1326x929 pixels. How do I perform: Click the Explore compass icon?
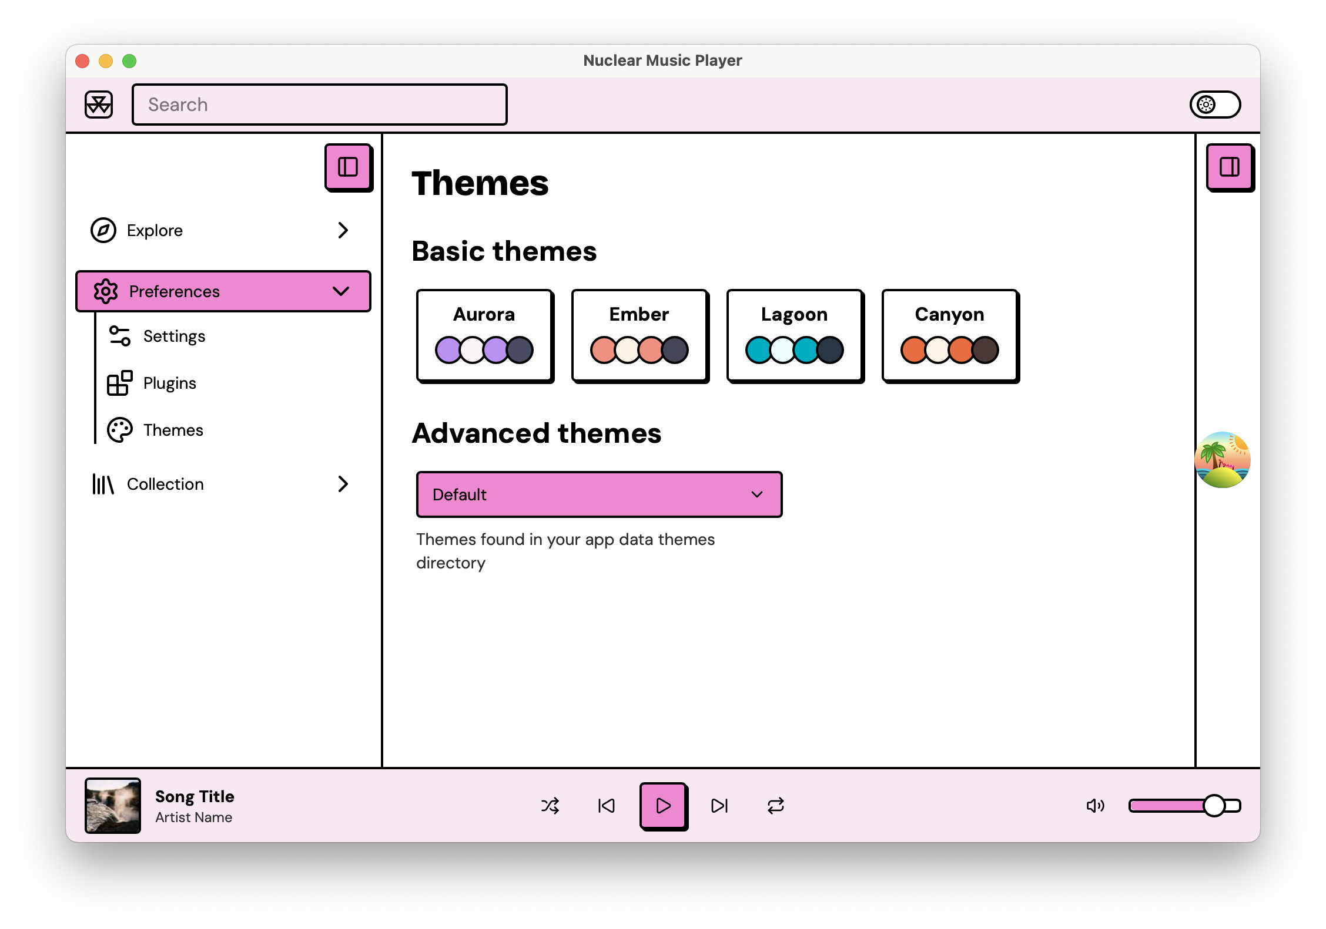[x=103, y=230]
